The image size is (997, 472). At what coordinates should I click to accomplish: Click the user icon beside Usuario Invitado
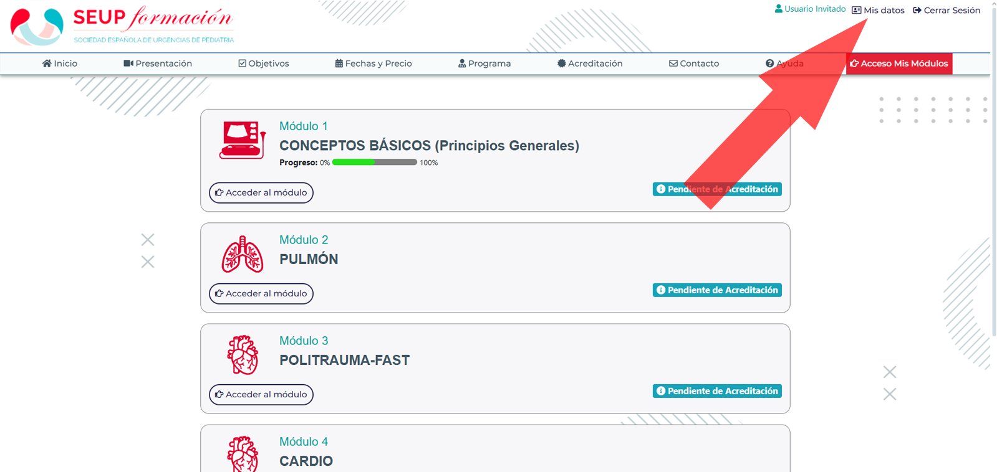pyautogui.click(x=778, y=9)
